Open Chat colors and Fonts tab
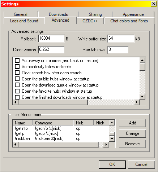 tap(129, 21)
